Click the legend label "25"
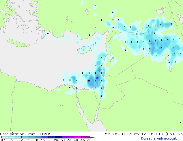Viewport: 183px width, 141px height. click(56, 140)
